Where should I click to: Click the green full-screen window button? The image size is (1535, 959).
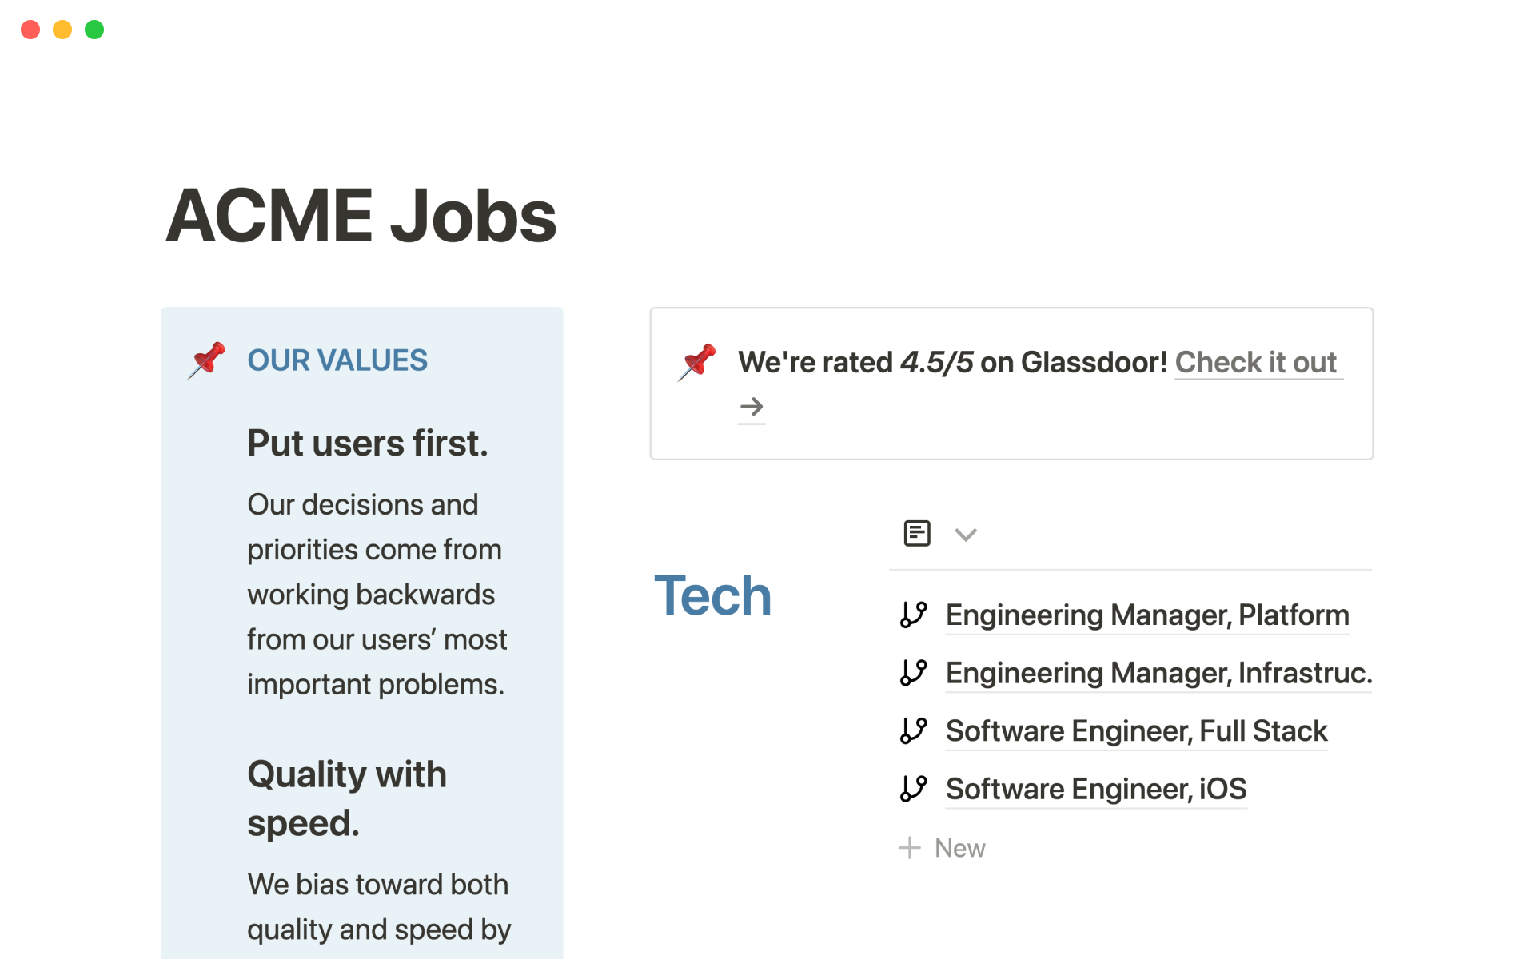[x=94, y=30]
